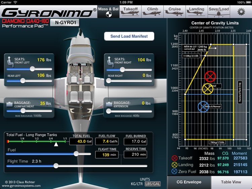This screenshot has height=189, width=252.
Task: Switch to Table View
Action: [x=231, y=182]
